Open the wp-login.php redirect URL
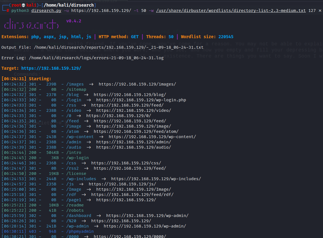This screenshot has height=238, width=323. point(141,100)
